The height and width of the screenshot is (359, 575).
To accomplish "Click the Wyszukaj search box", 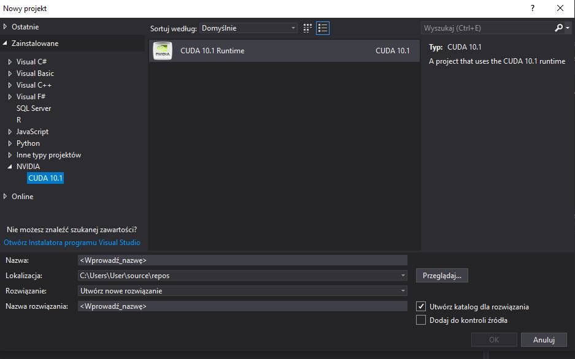I will click(487, 28).
